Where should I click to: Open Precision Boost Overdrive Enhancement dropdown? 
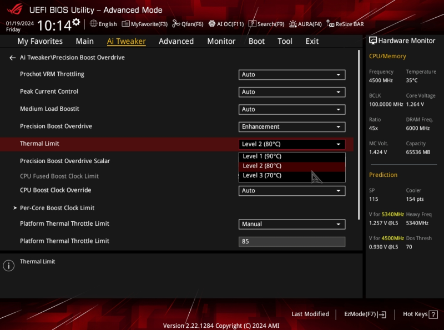pos(292,127)
